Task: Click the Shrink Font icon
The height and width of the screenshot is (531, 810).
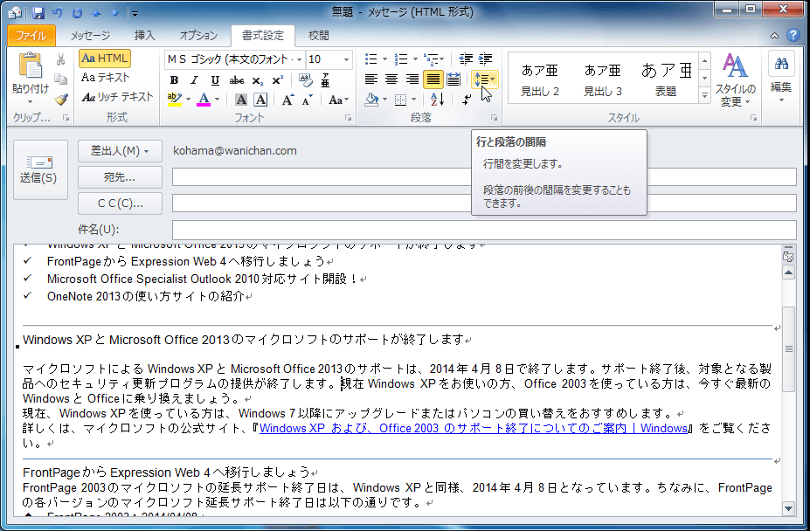Action: 308,100
